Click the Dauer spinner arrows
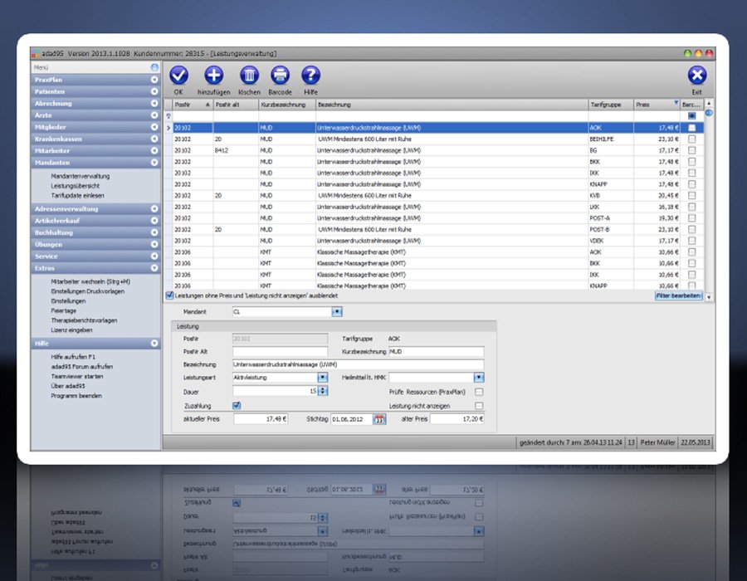Screen dimensions: 747x581 322,391
